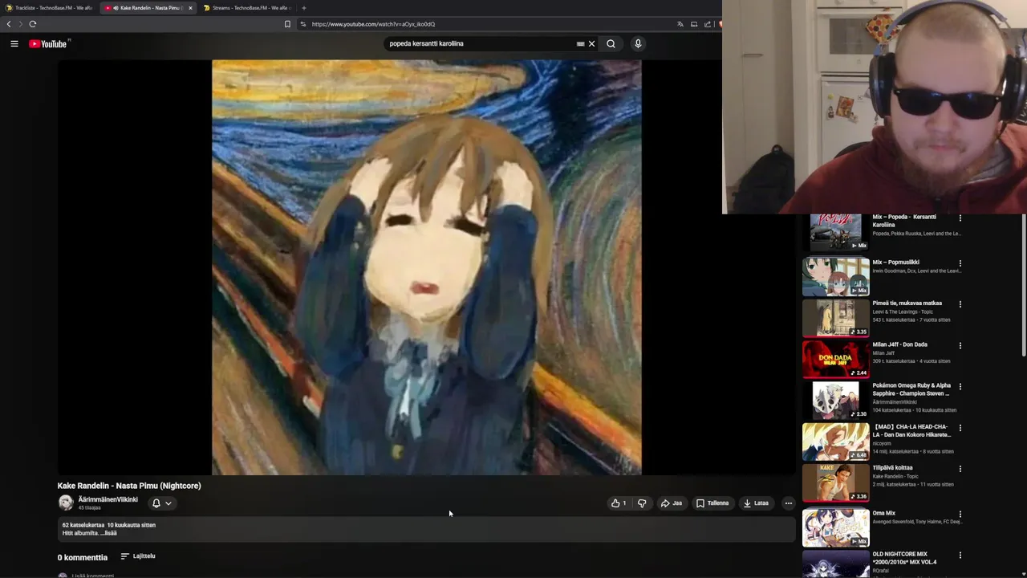
Task: Open options menu for Tilipäivä koittaa
Action: [x=960, y=469]
